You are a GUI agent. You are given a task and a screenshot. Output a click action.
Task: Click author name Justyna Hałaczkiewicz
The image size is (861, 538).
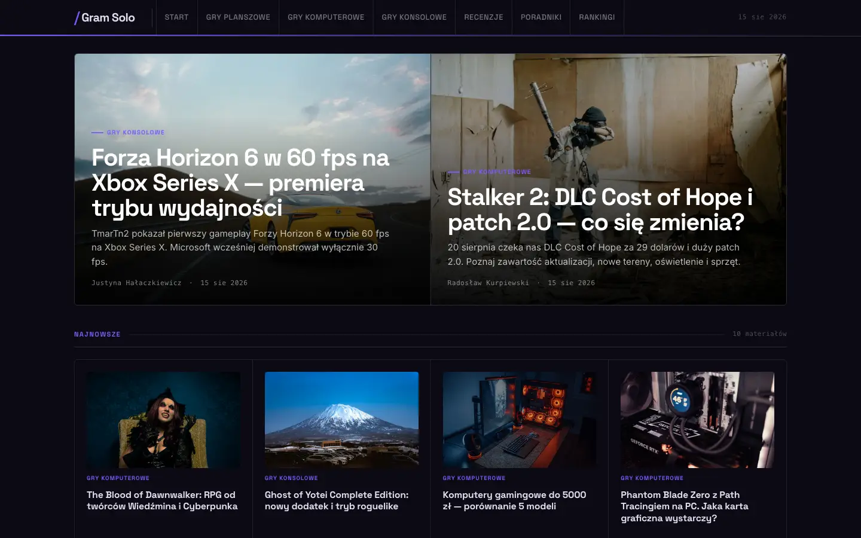tap(136, 283)
